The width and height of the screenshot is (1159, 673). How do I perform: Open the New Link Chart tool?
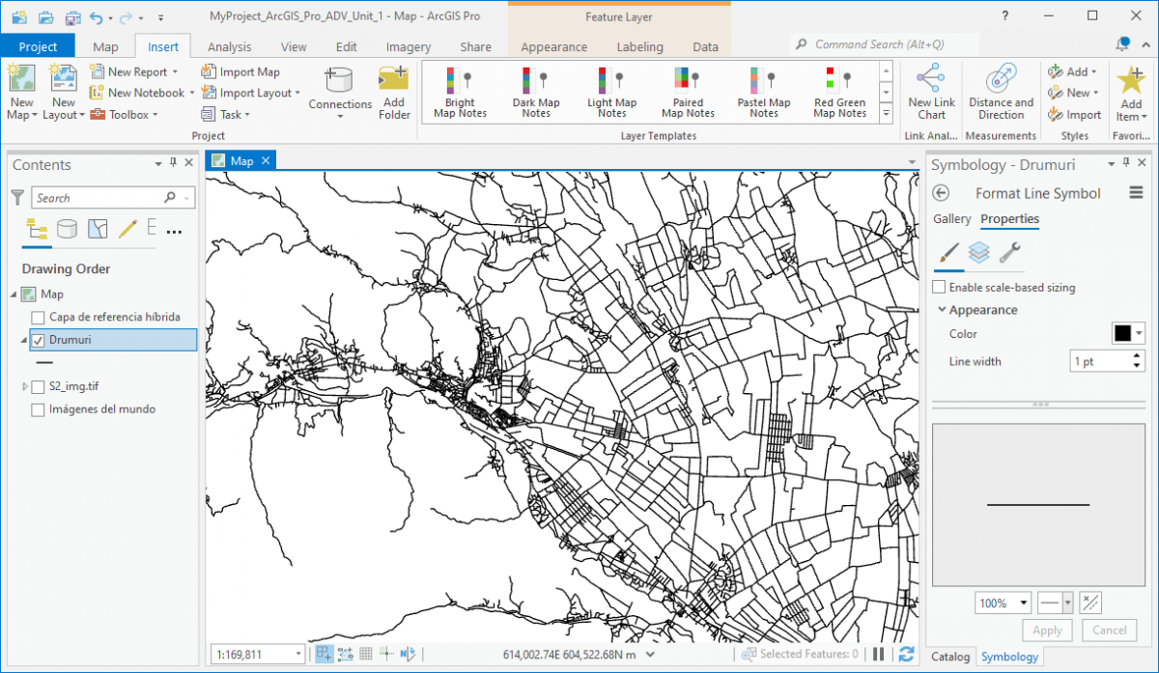coord(930,92)
